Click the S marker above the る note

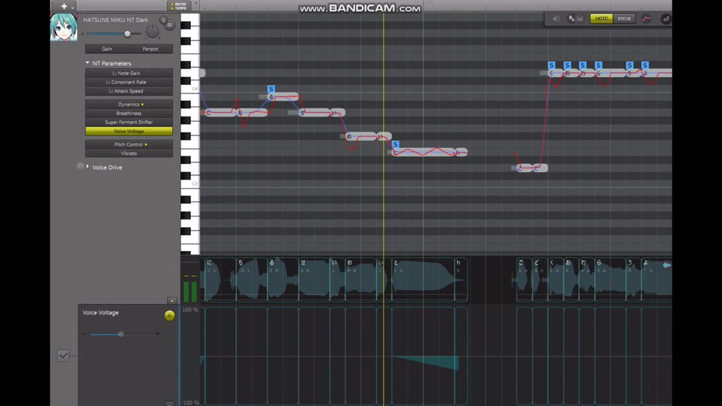[x=272, y=89]
